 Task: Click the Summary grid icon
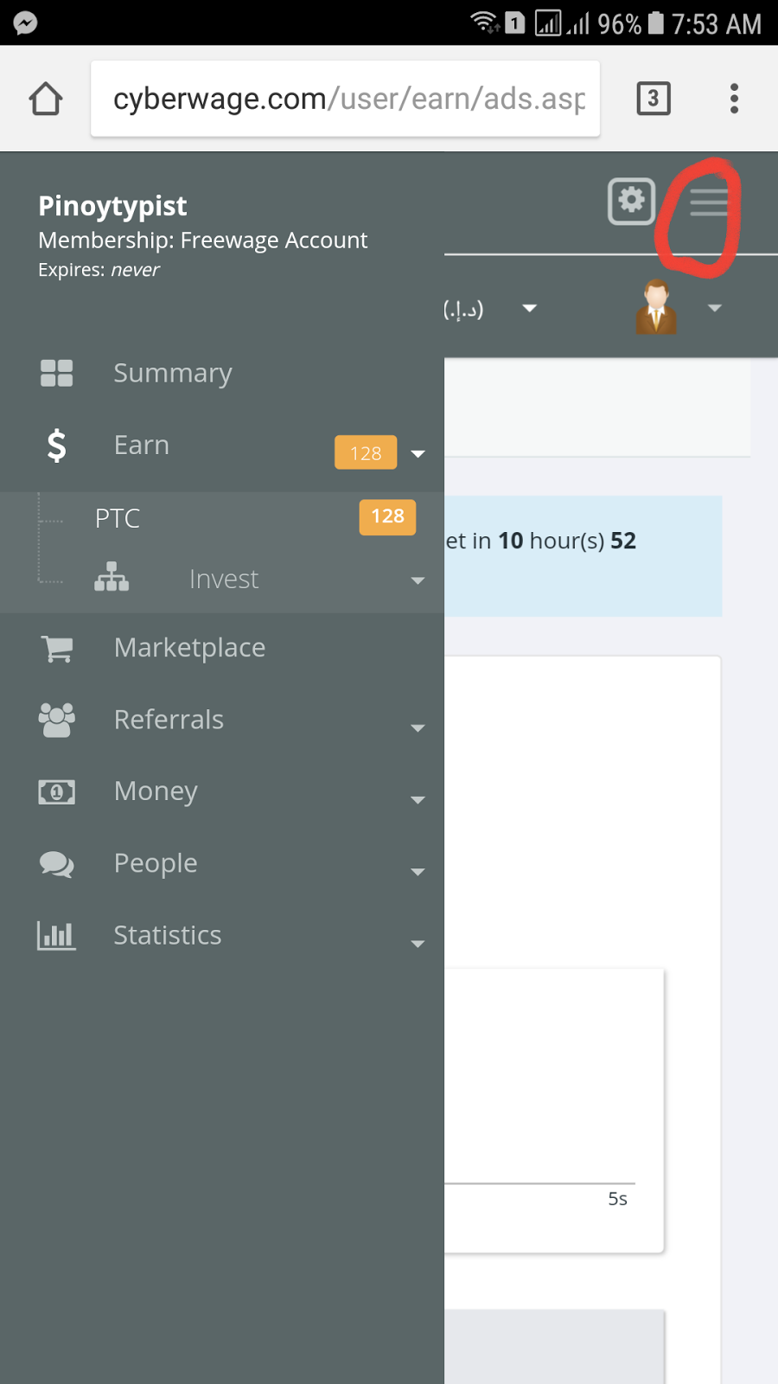pos(56,373)
